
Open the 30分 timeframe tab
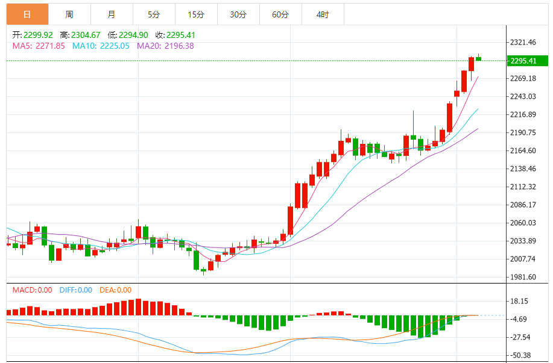[x=238, y=14]
